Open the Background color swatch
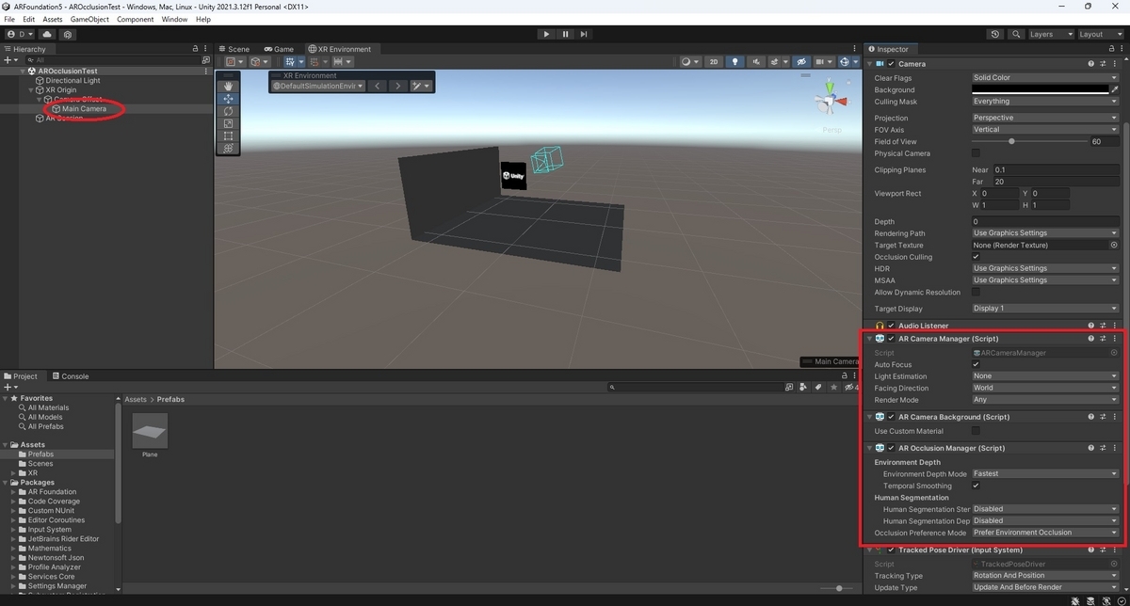The width and height of the screenshot is (1130, 606). point(1040,89)
